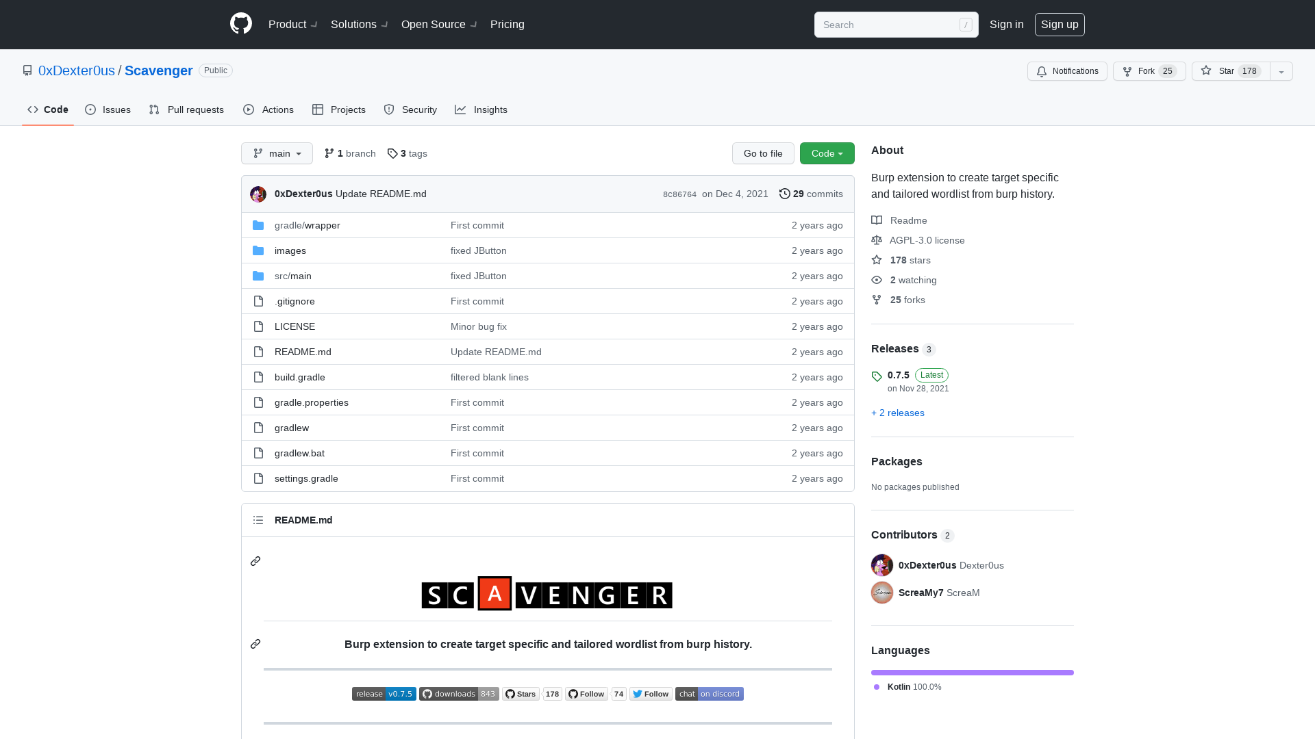This screenshot has width=1315, height=739.
Task: Open the gradle.properties file
Action: [312, 402]
